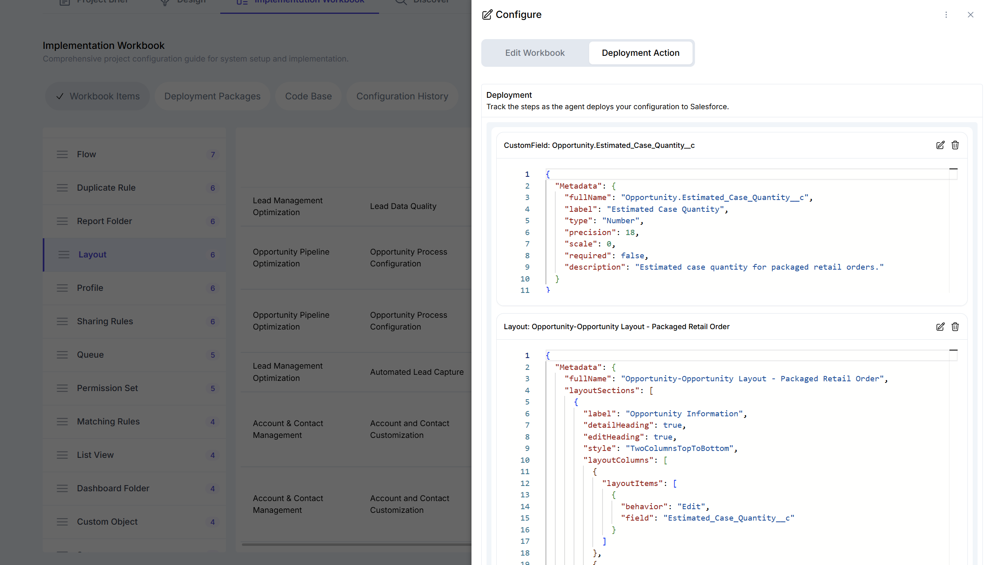Select the Queue workbook item
The image size is (991, 565).
click(134, 355)
